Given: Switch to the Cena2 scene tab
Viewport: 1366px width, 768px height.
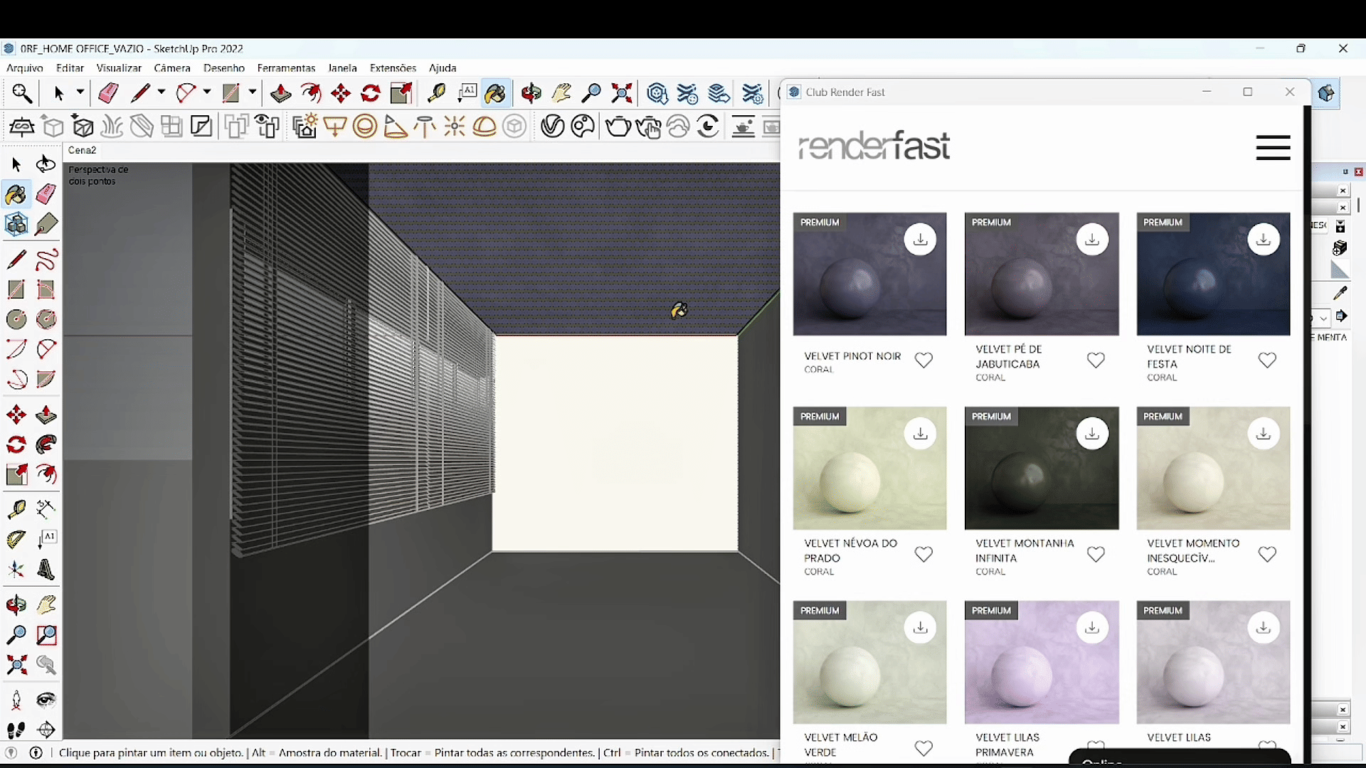Looking at the screenshot, I should coord(83,151).
